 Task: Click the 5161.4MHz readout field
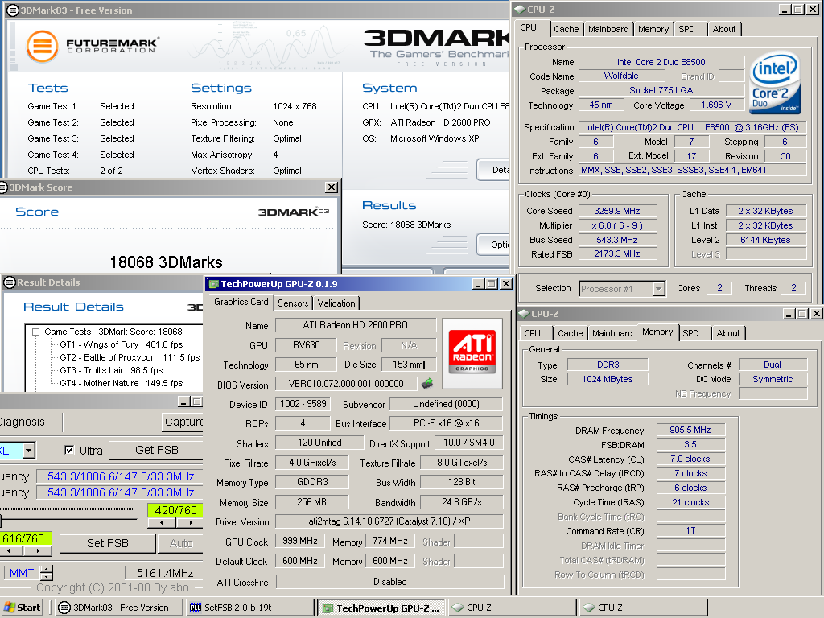coord(164,573)
